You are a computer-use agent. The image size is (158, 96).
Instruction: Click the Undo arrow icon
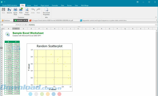tap(33, 9)
